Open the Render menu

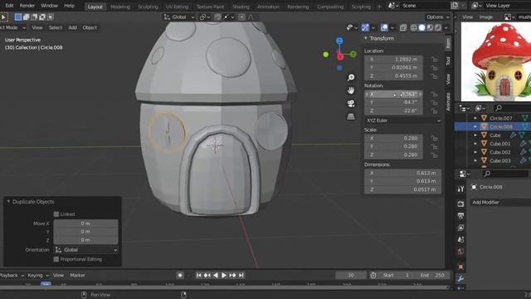tap(27, 6)
